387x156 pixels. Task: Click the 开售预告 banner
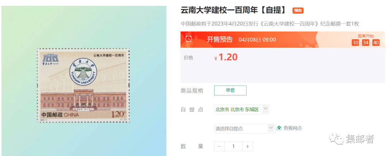click(x=283, y=39)
